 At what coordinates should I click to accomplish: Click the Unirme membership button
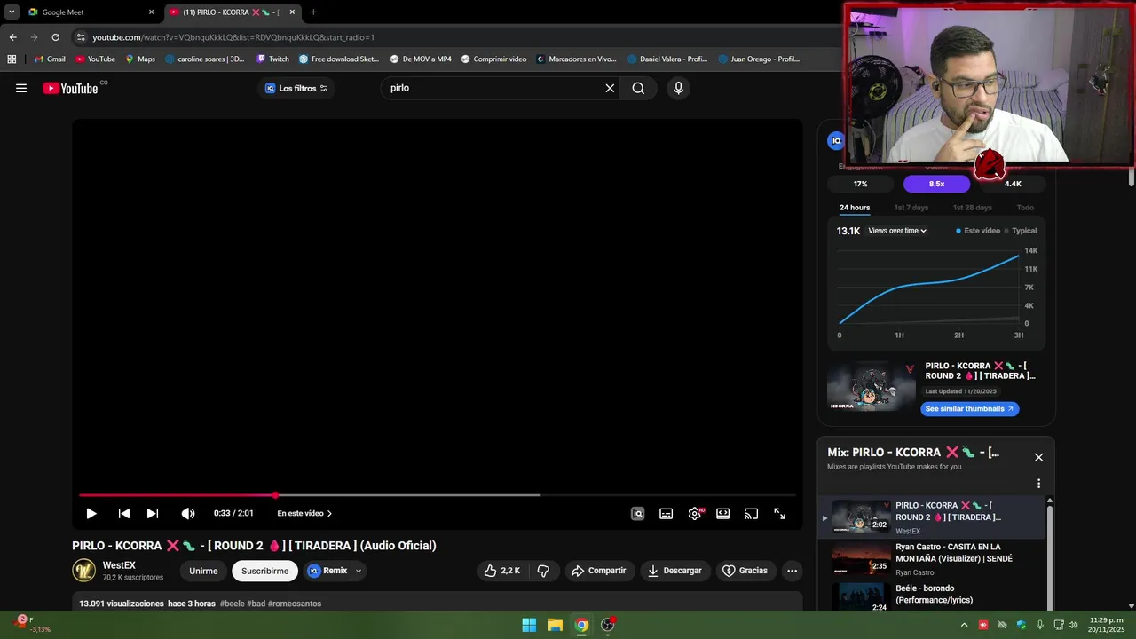203,571
